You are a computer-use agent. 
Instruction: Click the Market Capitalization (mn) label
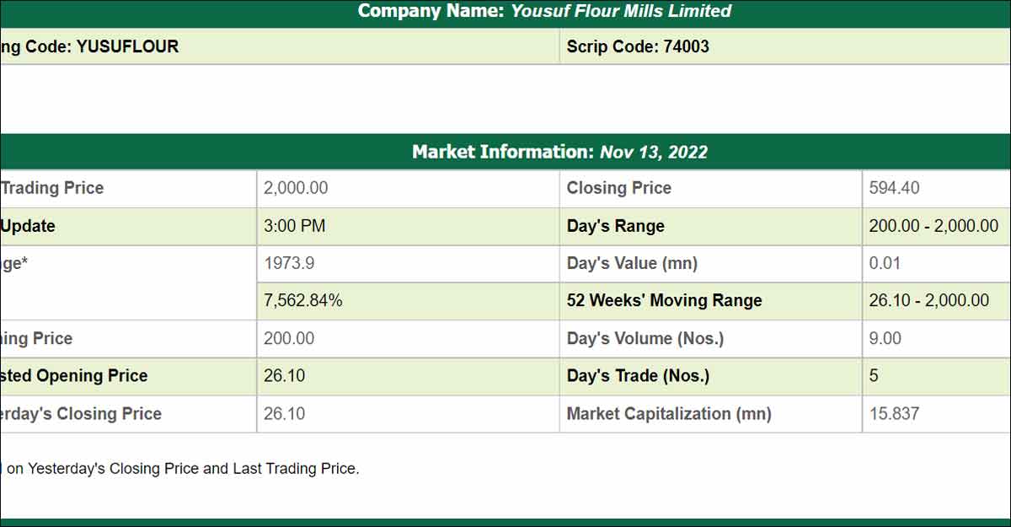[669, 414]
